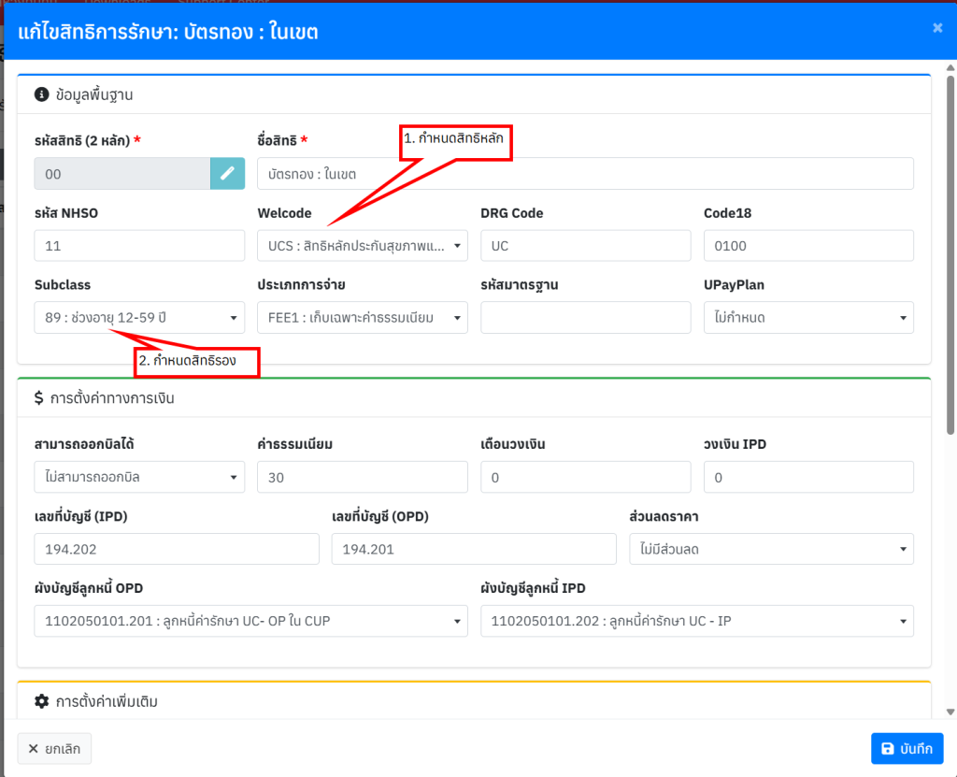Click the Code18 input field
Image resolution: width=957 pixels, height=777 pixels.
(x=808, y=246)
